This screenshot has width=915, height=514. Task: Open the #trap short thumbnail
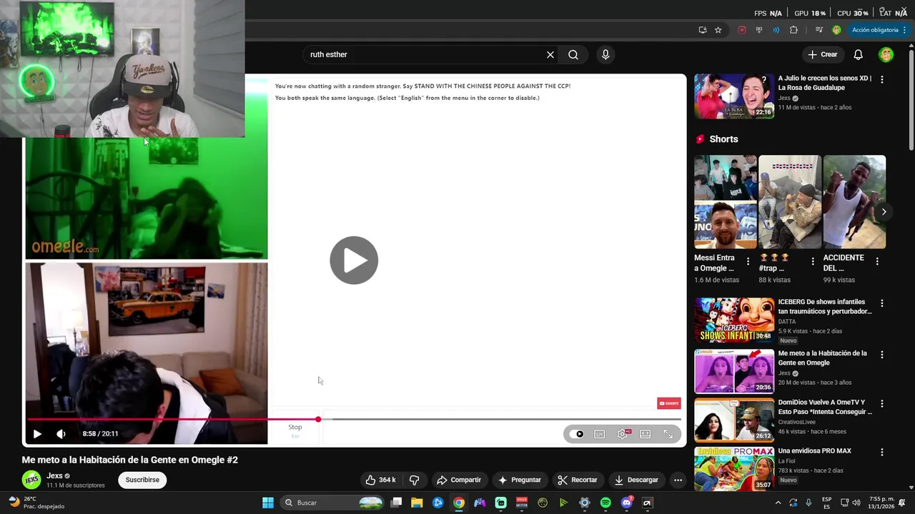[x=790, y=202]
